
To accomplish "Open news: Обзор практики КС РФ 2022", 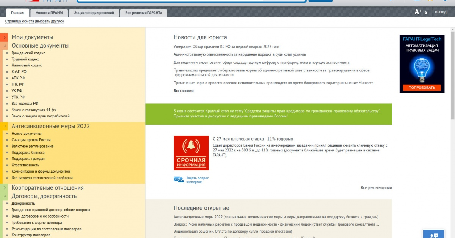I will pos(227,46).
